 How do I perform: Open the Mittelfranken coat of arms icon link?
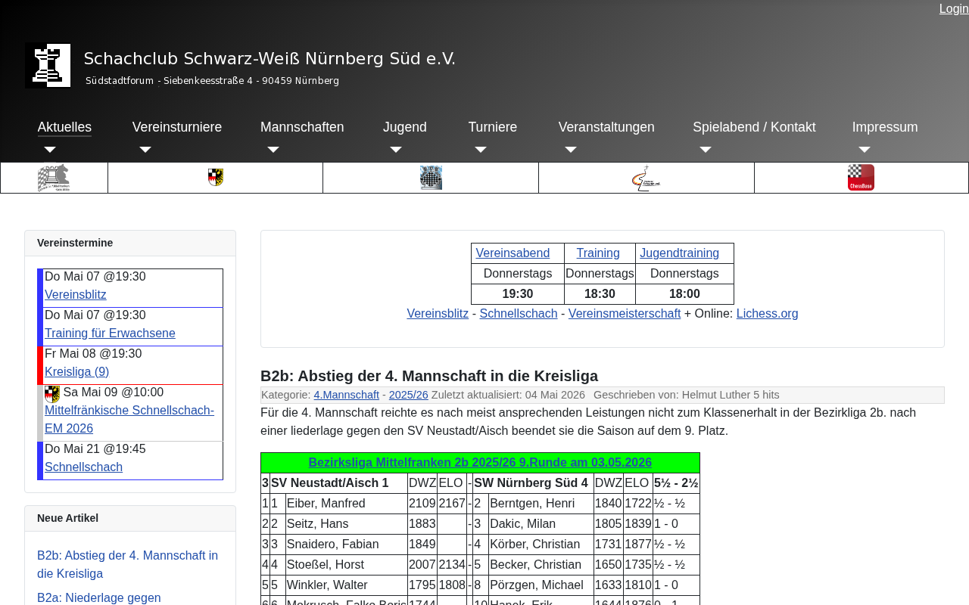coord(216,178)
